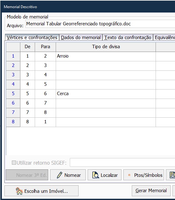The height and width of the screenshot is (200, 175).
Task: Select the Arroio cell in row 1
Action: tap(106, 56)
